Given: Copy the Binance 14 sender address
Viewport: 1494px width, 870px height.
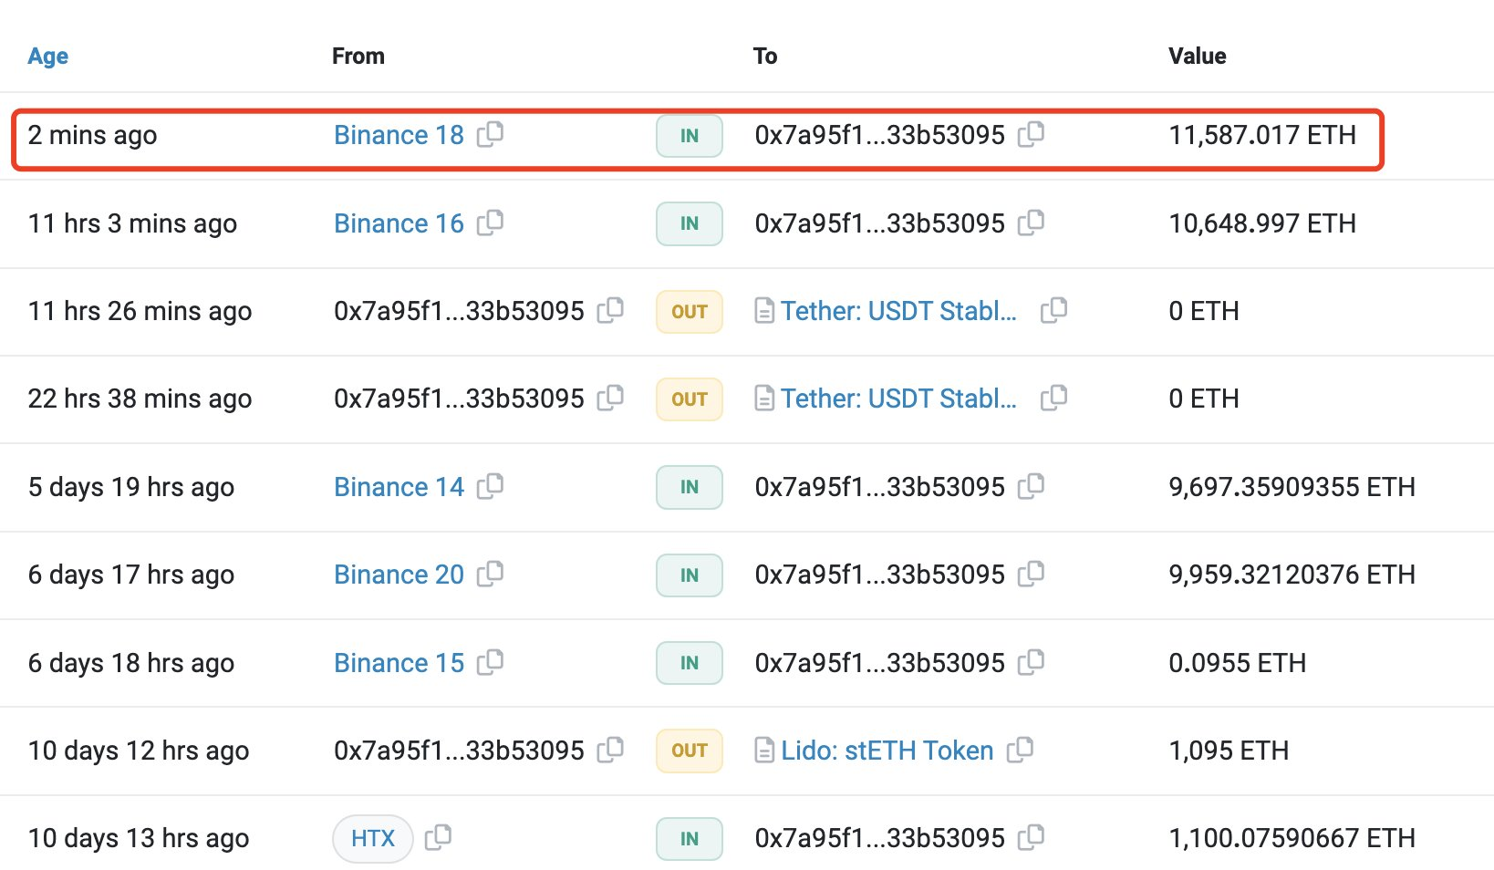Looking at the screenshot, I should (x=490, y=486).
